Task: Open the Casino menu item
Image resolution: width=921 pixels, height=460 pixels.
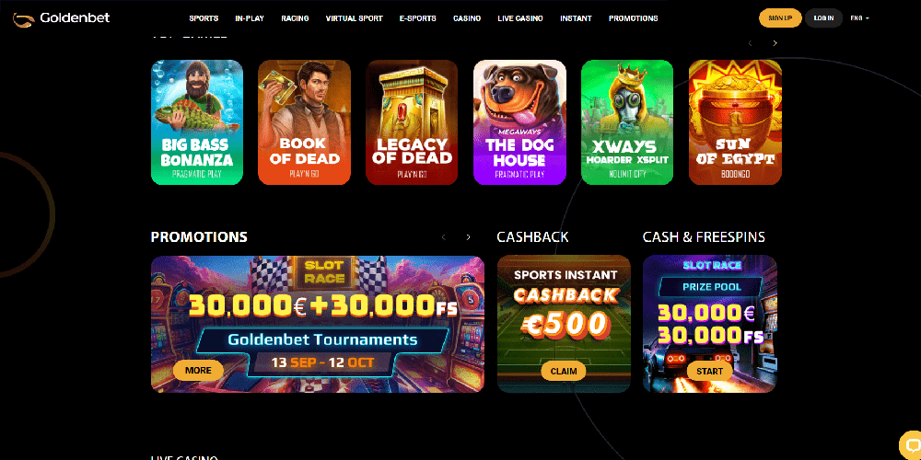Action: coord(467,18)
